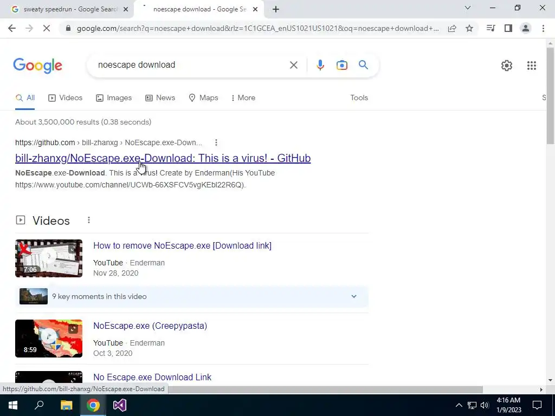The height and width of the screenshot is (416, 555).
Task: Open the bill-zhanxg NoEscape.exe-Download GitHub link
Action: (163, 158)
